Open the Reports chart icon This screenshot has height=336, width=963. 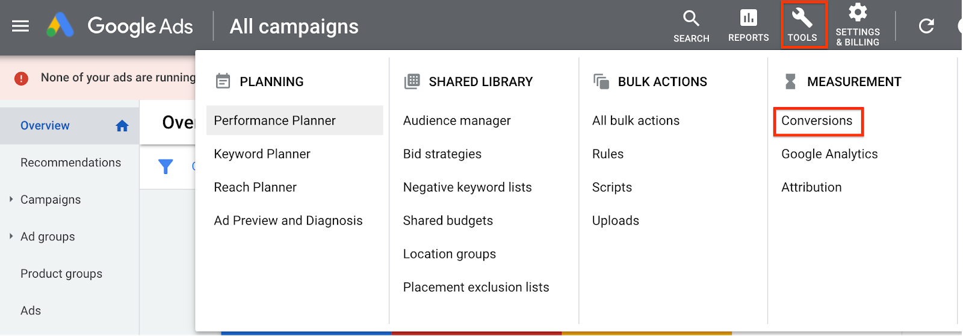click(748, 19)
